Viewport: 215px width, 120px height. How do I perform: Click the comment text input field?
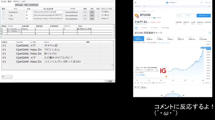pos(58,81)
